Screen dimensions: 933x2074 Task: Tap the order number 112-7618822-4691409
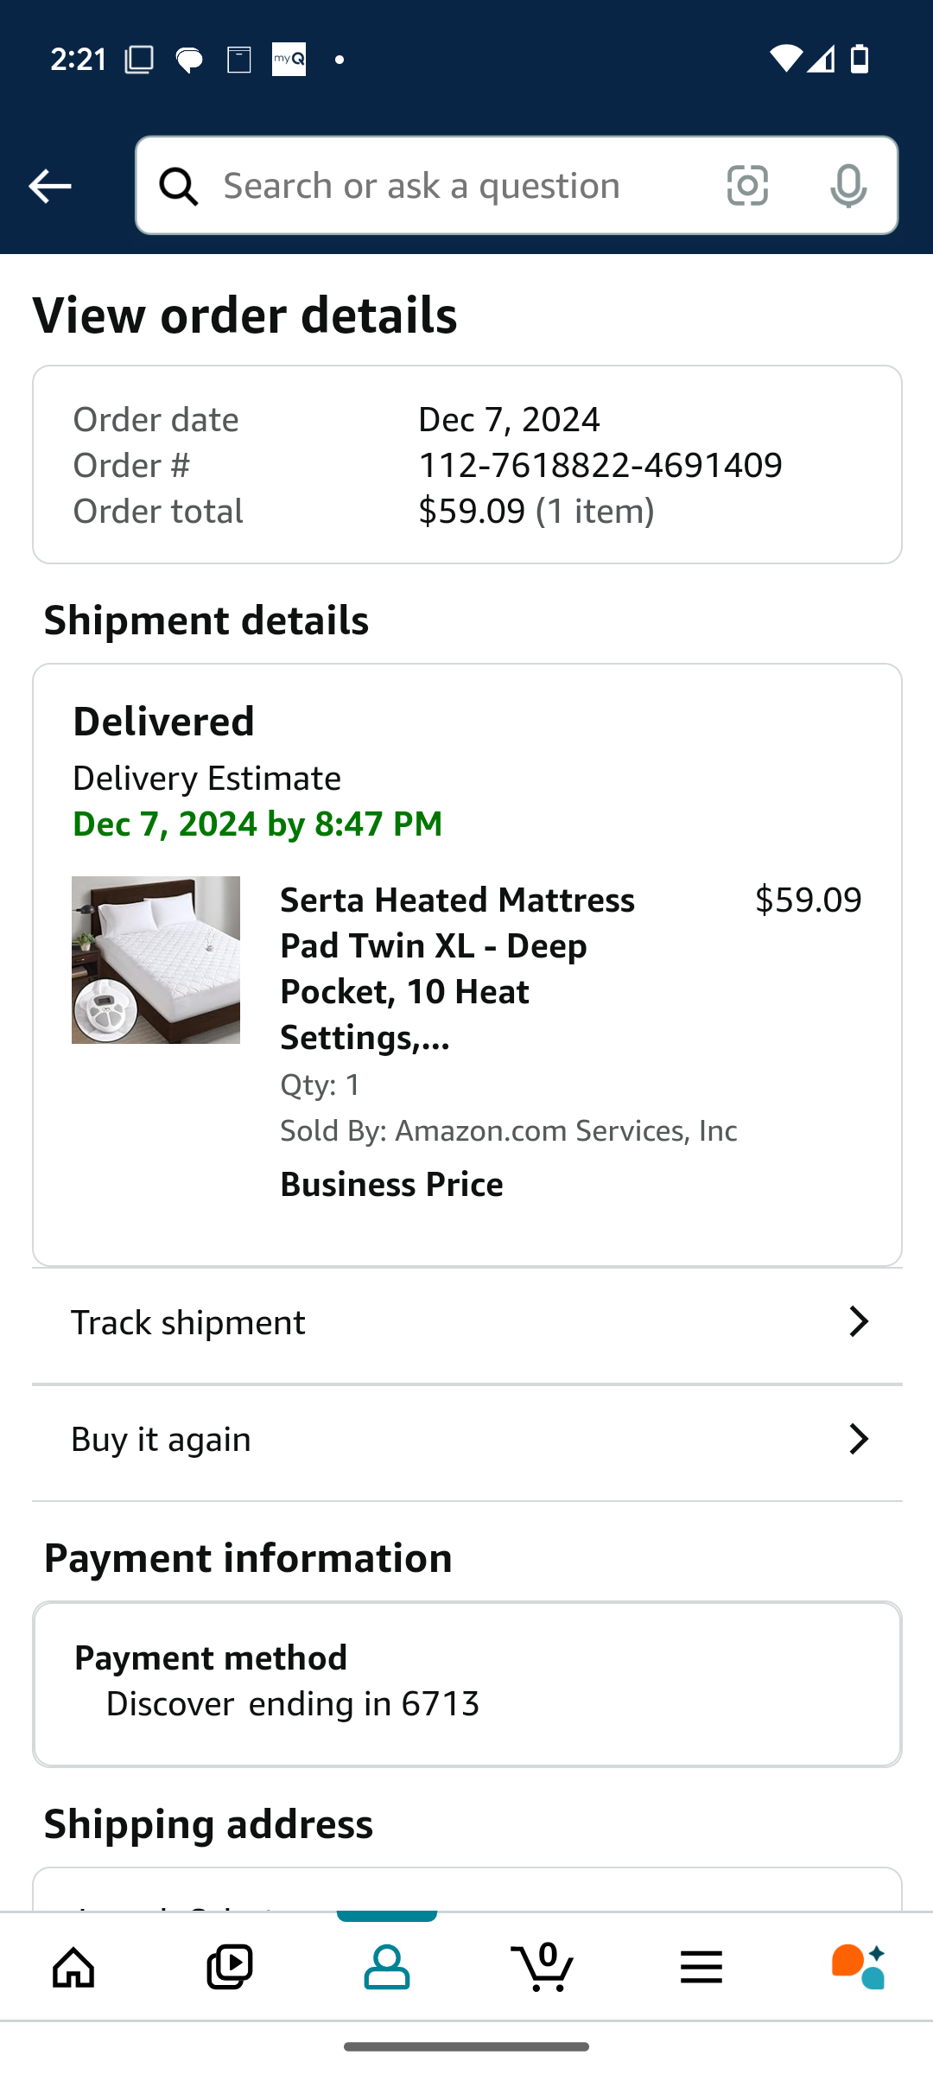600,466
